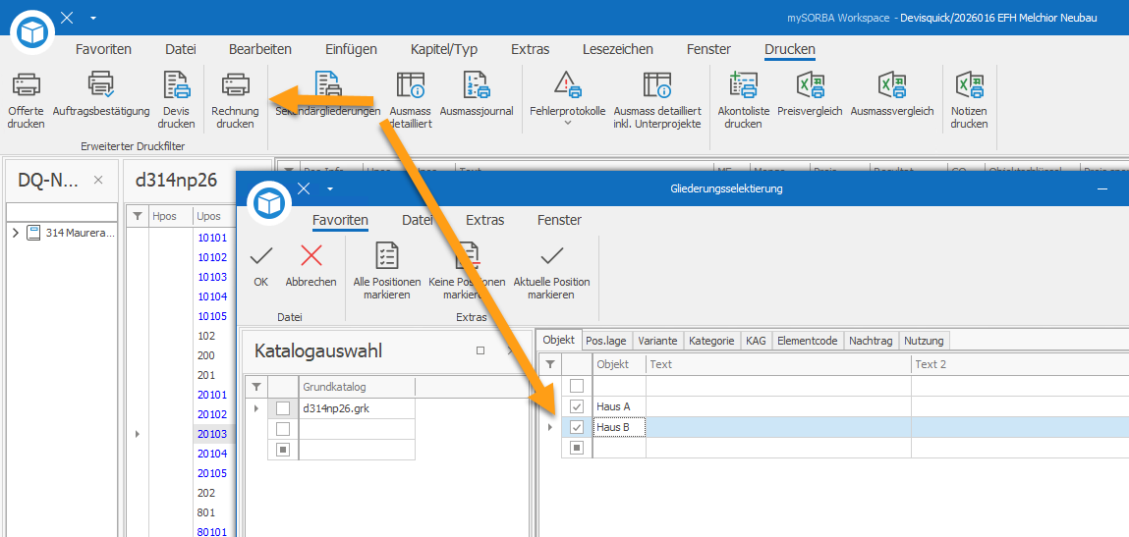Confirm with OK in Gliederungsselektierung

coord(260,266)
